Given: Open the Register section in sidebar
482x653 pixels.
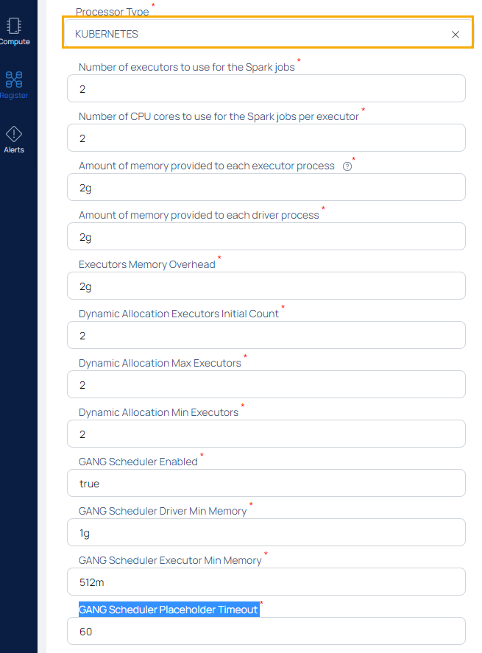Looking at the screenshot, I should tap(14, 85).
